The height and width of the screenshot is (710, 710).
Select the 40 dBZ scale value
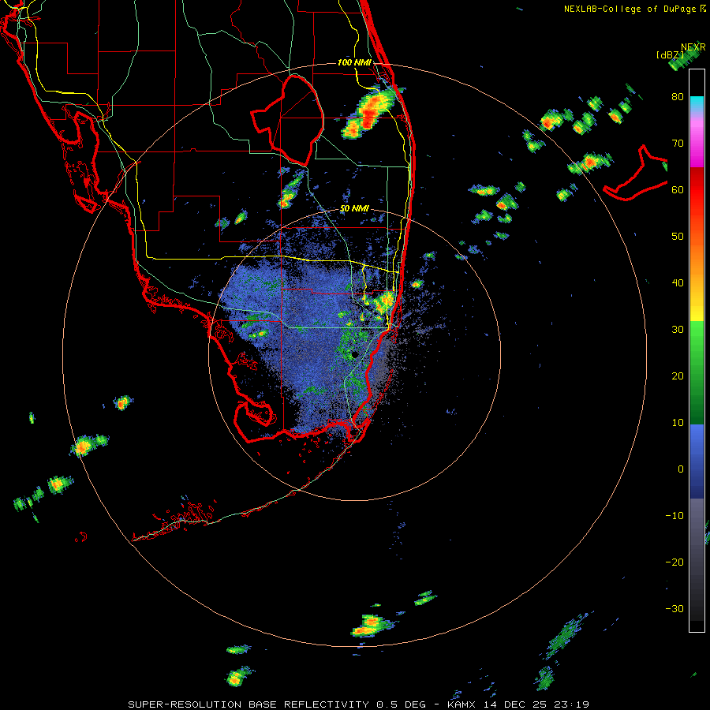[678, 283]
